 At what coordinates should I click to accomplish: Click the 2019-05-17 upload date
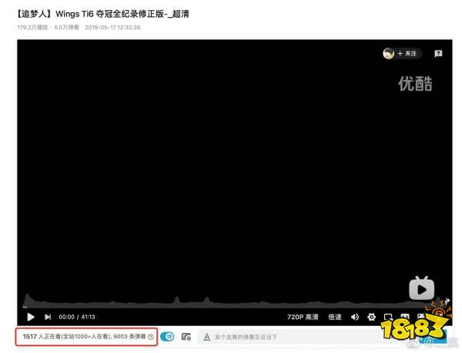pos(112,28)
